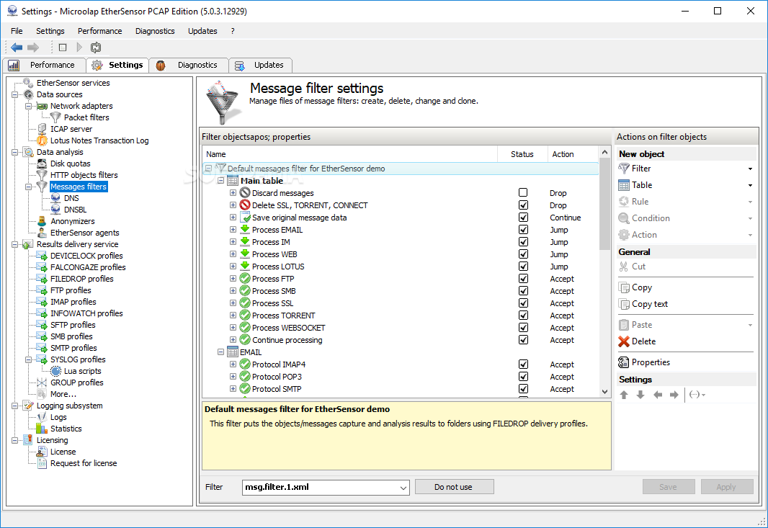Click the restart service toolbar icon

[x=96, y=48]
